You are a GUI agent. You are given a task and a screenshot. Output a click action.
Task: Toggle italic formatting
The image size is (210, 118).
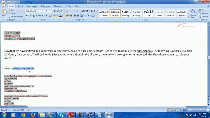(x=30, y=16)
